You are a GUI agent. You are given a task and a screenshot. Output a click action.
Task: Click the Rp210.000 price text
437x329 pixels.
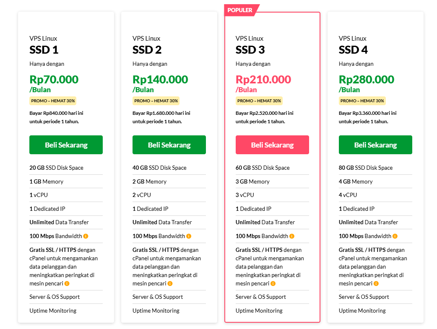[263, 80]
